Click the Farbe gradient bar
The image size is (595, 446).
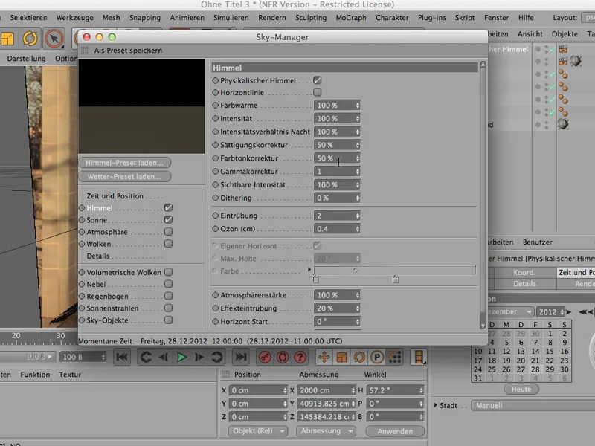pyautogui.click(x=394, y=271)
